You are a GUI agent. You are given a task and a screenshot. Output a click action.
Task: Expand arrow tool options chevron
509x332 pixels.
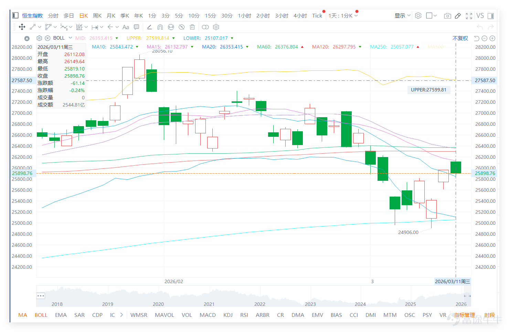117,27
